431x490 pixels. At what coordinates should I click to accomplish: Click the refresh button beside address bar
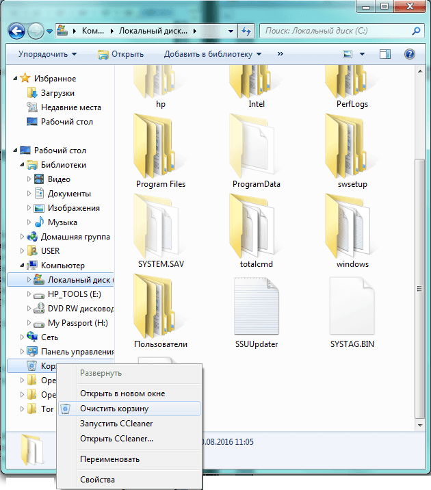[x=246, y=31]
